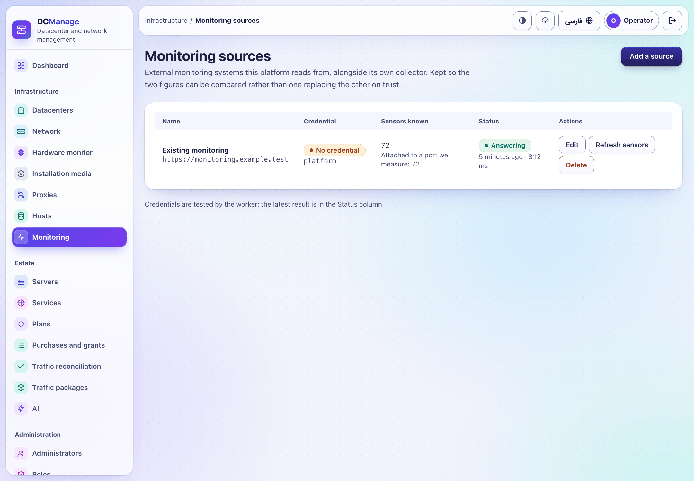Click the Services globe icon
This screenshot has height=481, width=694.
tap(21, 303)
